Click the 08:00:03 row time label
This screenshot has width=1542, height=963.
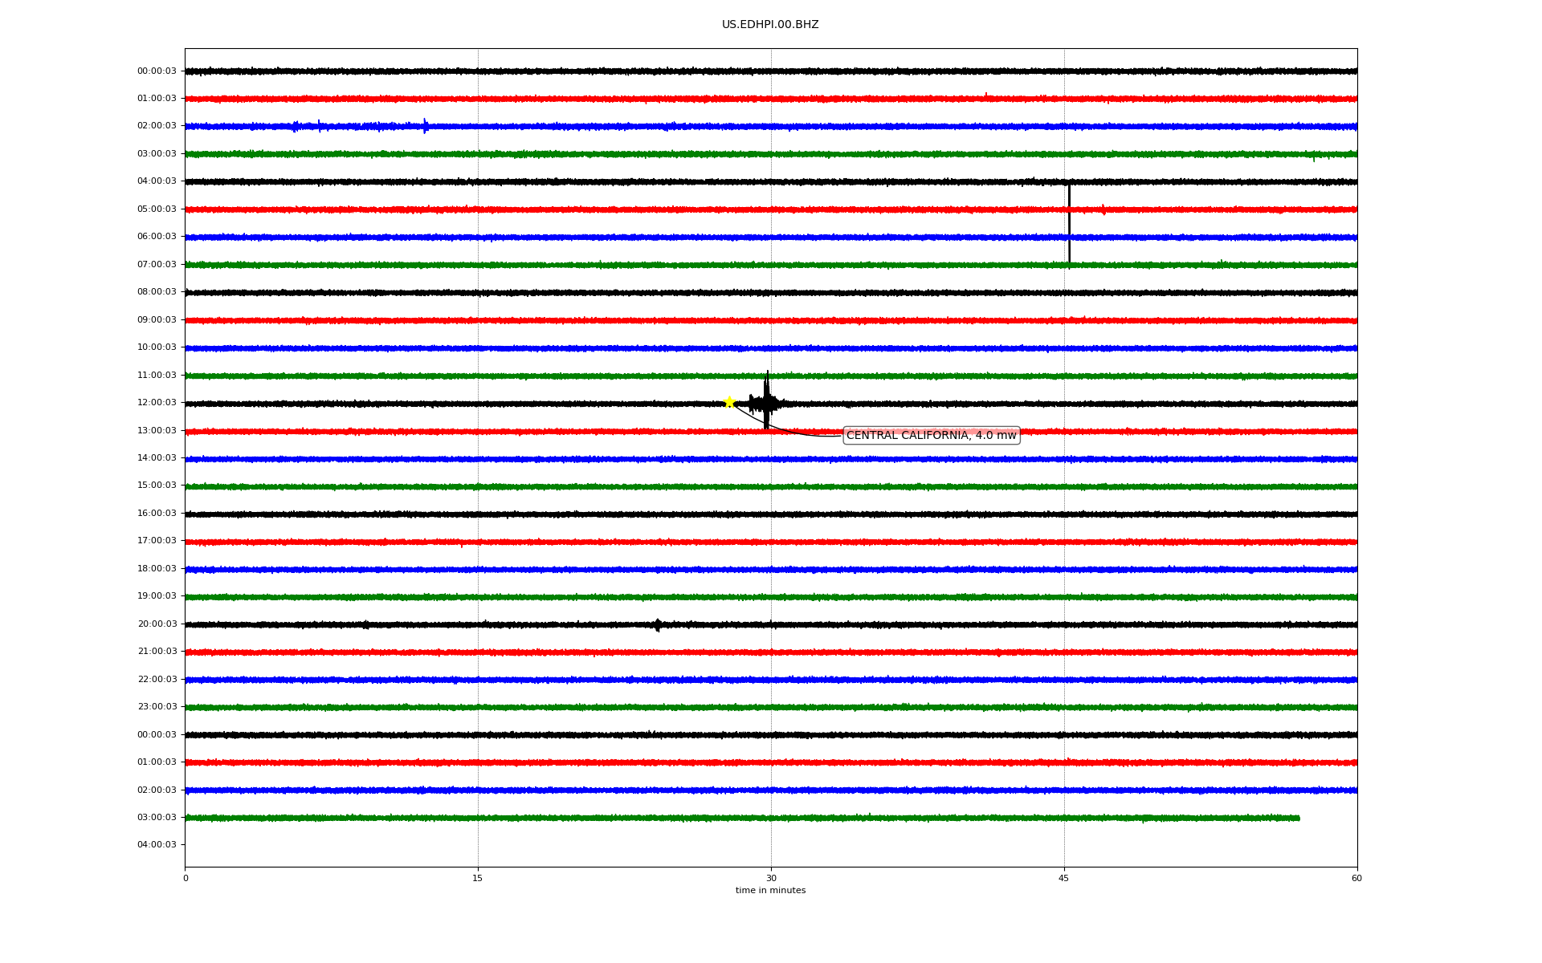tap(157, 291)
